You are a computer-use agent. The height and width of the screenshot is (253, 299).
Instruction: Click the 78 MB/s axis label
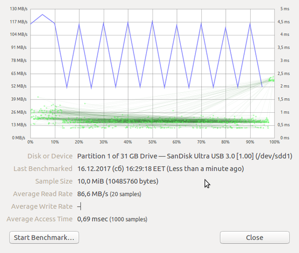pyautogui.click(x=19, y=60)
